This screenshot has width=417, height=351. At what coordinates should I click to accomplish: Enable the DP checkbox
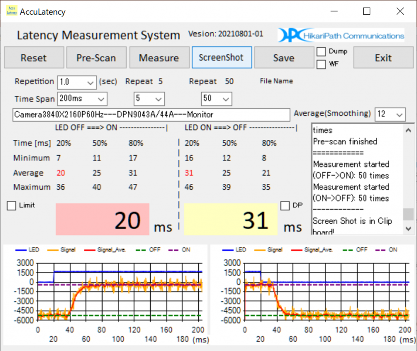(x=285, y=206)
